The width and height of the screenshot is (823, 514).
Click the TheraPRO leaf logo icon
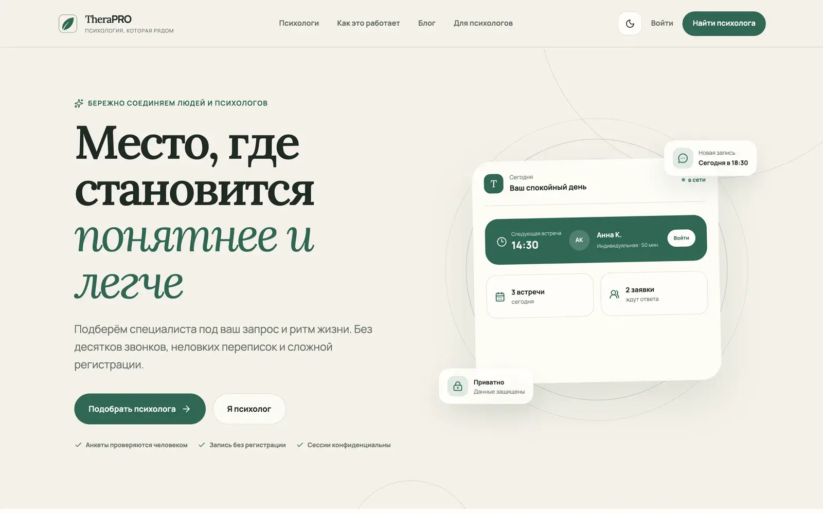point(68,24)
